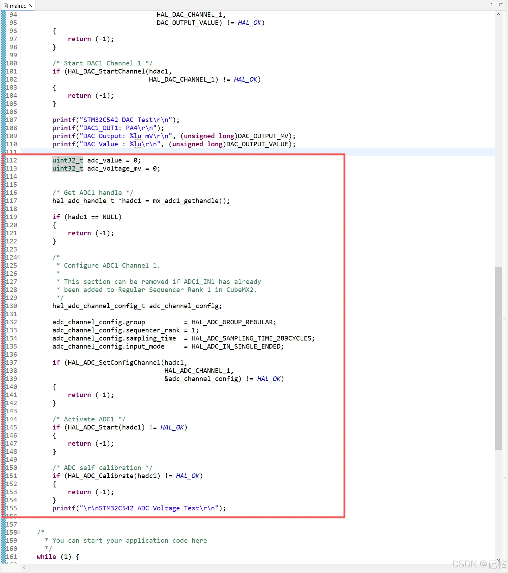508x573 pixels.
Task: Click the uint32_t type on line 112
Action: pos(68,160)
